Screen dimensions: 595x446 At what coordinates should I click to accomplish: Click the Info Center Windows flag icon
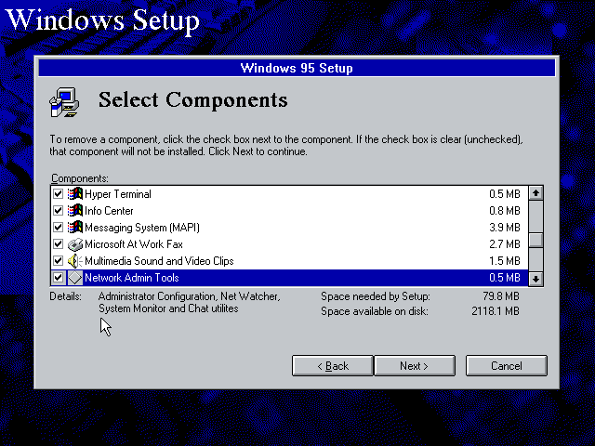coord(75,211)
